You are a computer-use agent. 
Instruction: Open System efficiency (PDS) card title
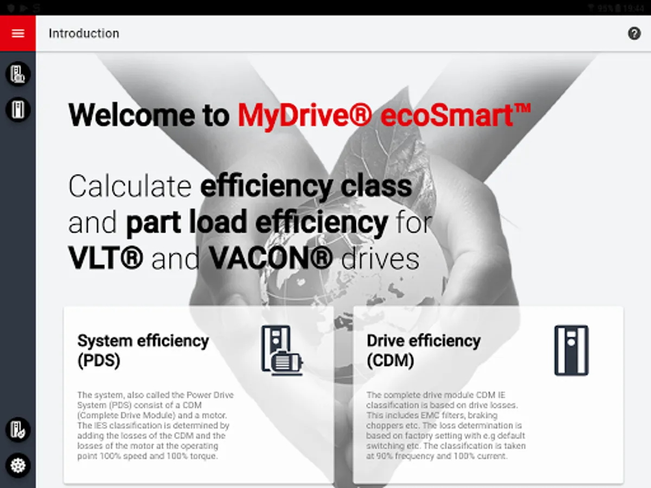(143, 350)
